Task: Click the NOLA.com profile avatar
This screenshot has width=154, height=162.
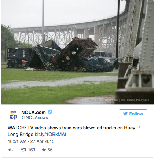Action: click(13, 115)
